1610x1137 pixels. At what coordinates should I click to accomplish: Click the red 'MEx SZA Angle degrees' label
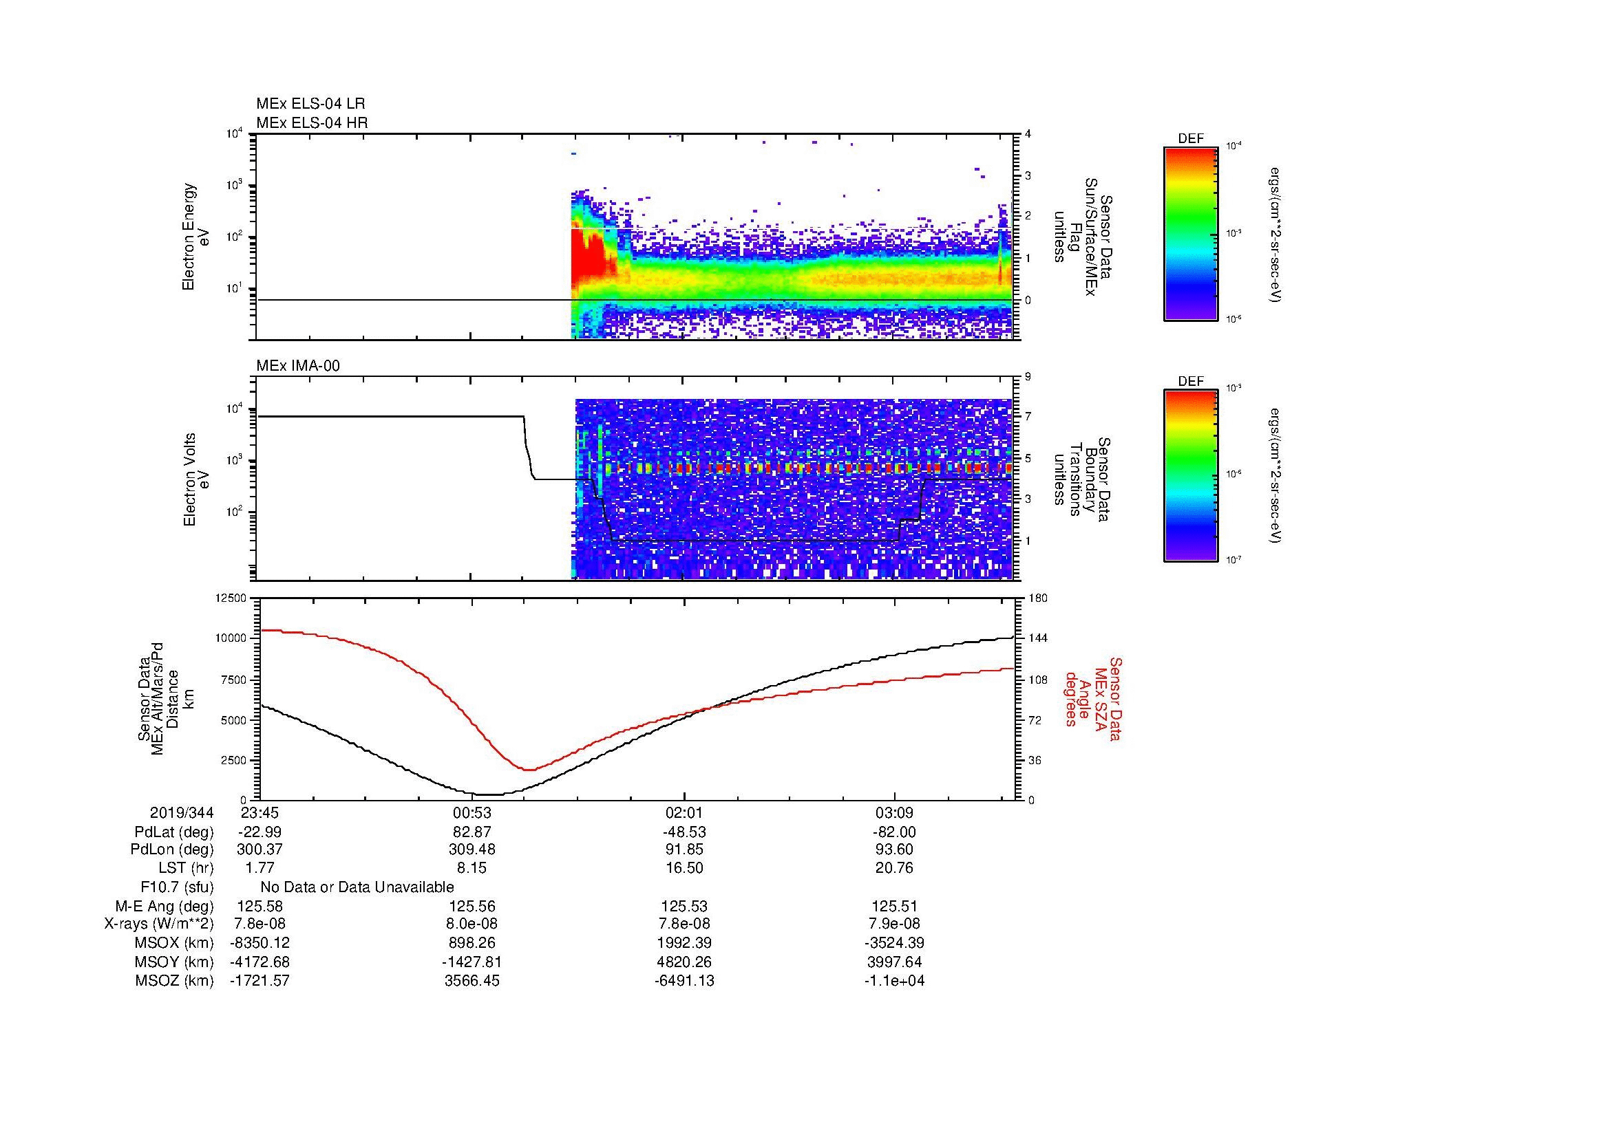1092,698
